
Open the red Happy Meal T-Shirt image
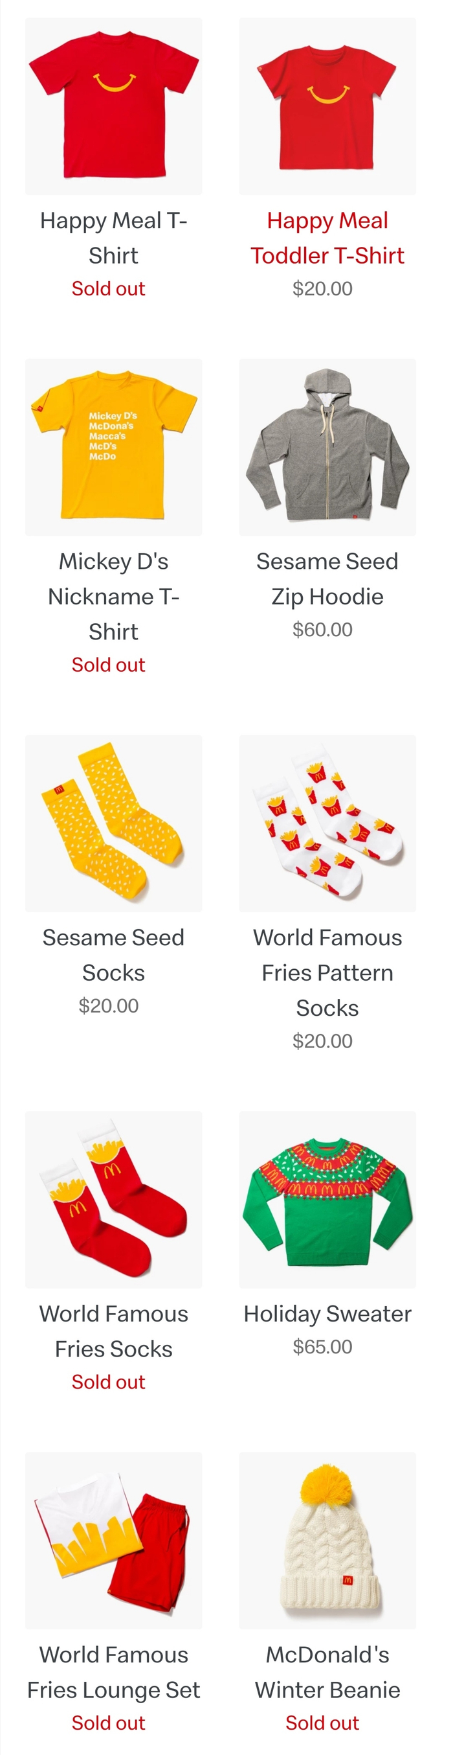click(x=114, y=106)
